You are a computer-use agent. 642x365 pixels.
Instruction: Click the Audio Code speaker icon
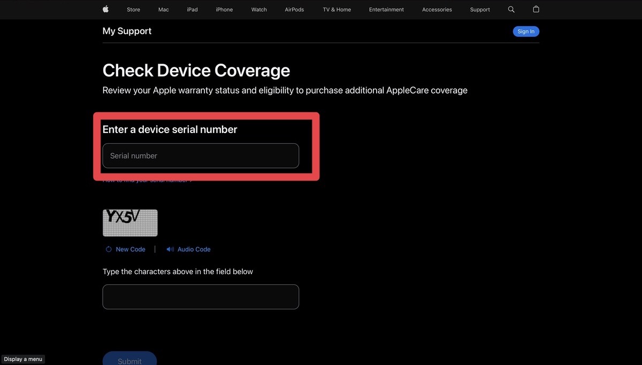170,249
